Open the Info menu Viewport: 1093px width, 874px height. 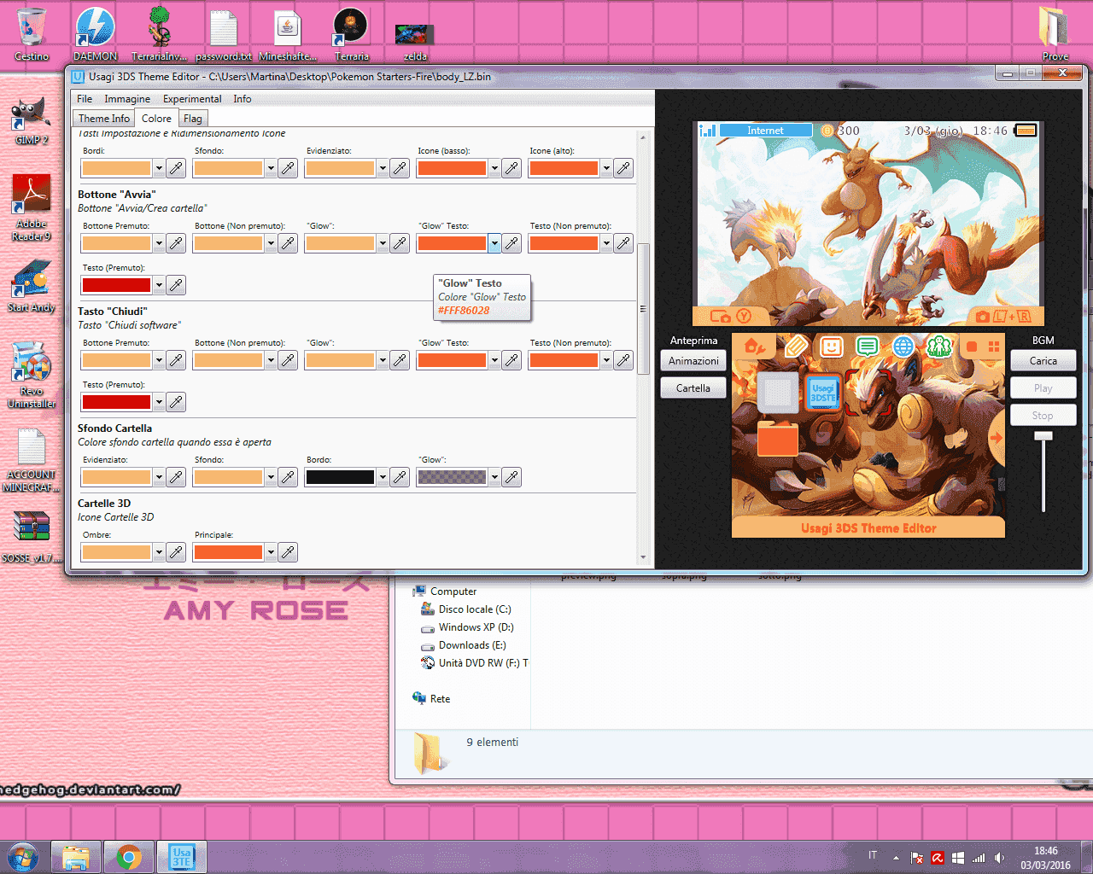(x=243, y=99)
